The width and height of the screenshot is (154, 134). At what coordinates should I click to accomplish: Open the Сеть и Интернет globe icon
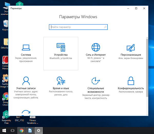96,47
